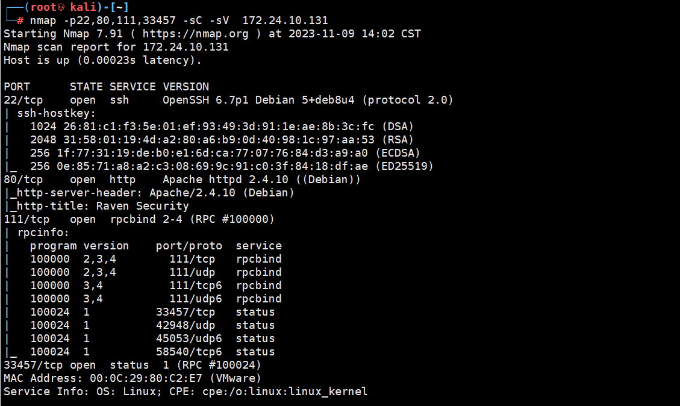Click the PORT column header
Image resolution: width=680 pixels, height=406 pixels.
pyautogui.click(x=17, y=87)
